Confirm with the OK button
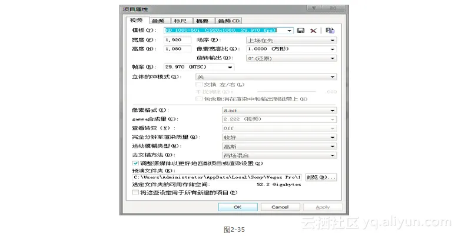 pyautogui.click(x=238, y=207)
